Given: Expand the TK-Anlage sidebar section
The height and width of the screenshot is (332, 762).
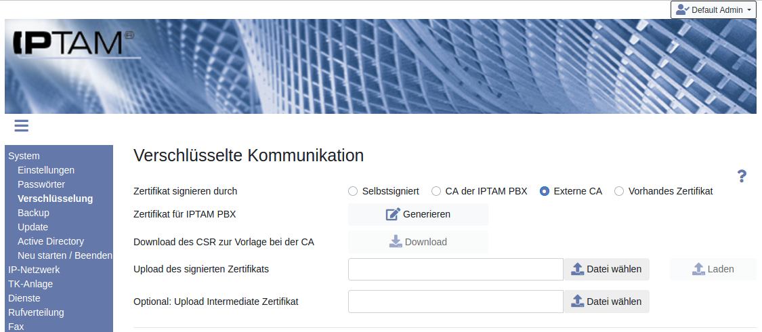Looking at the screenshot, I should tap(30, 284).
